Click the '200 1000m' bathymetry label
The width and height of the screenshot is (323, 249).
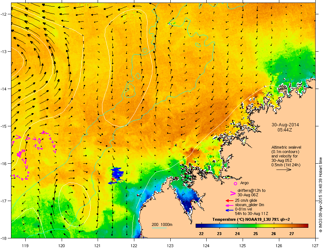click(x=162, y=224)
